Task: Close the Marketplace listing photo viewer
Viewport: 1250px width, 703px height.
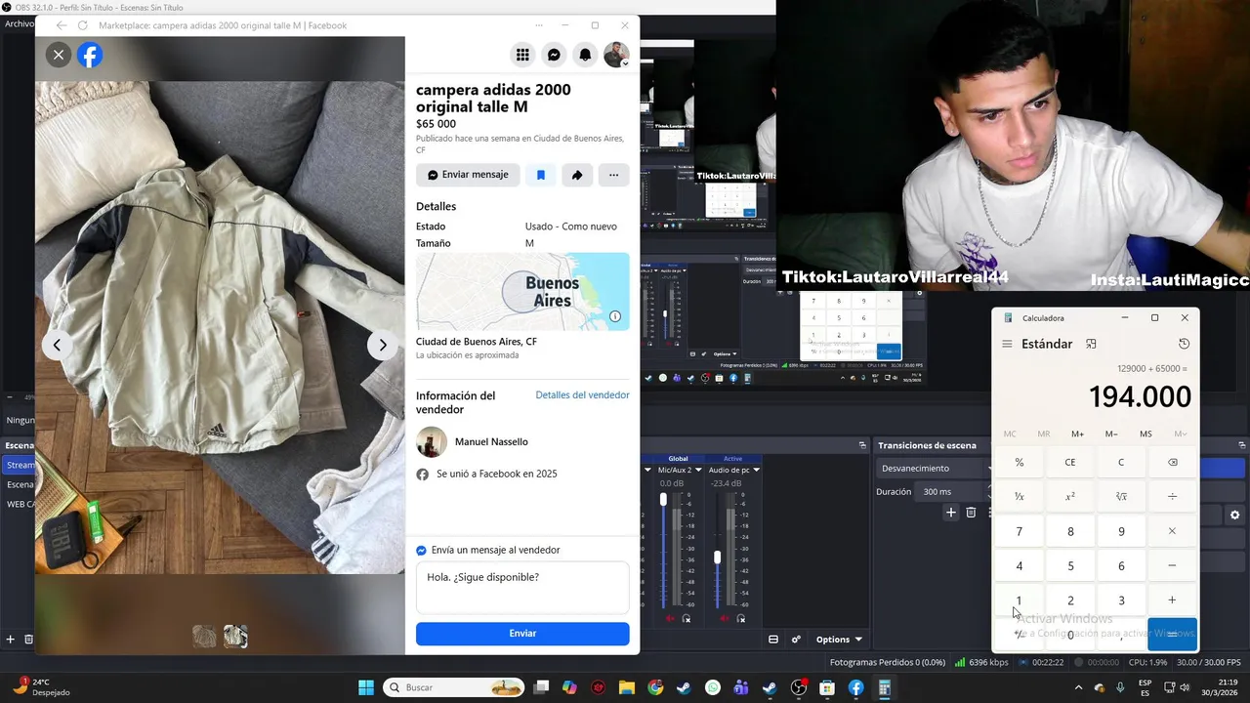Action: 59,56
